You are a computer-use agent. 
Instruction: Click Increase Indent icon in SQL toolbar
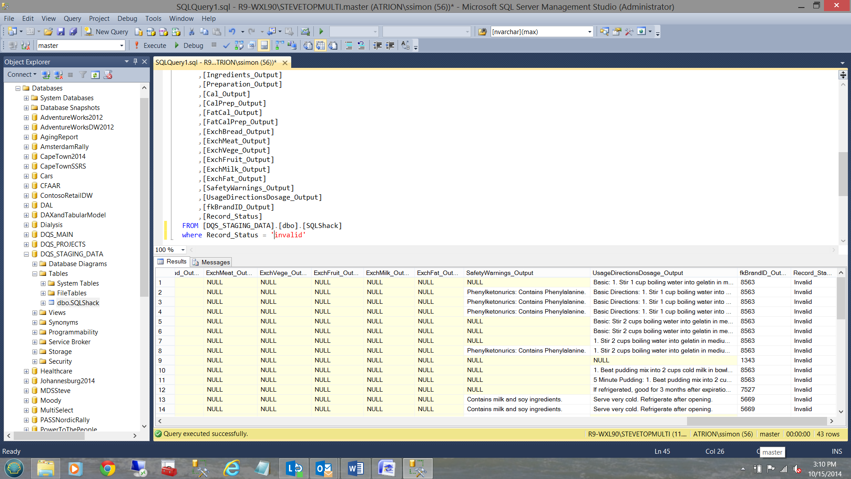(x=390, y=45)
